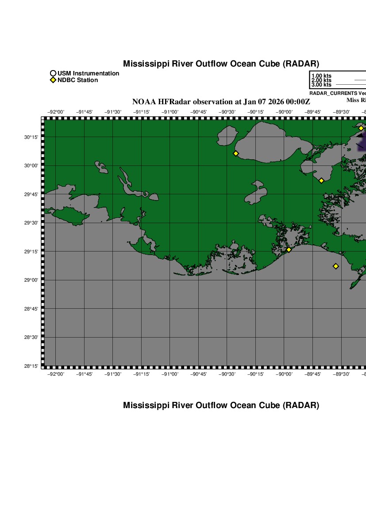This screenshot has width=366, height=519.
Task: Pick the offshore station diamond below 29°15'
Action: point(336,266)
